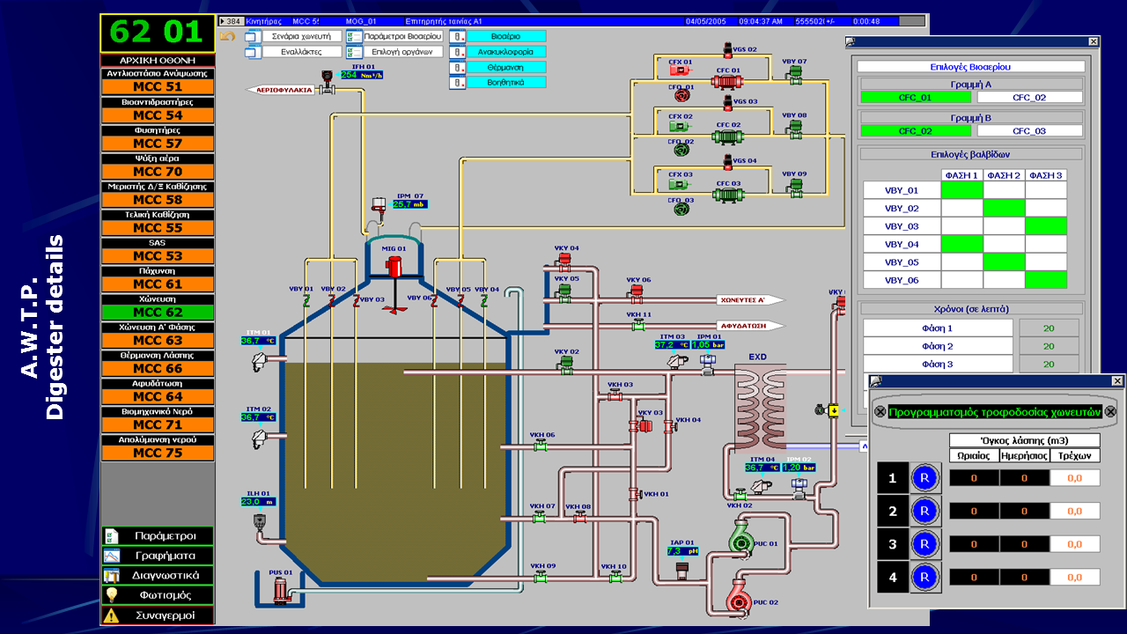Click the CFC 01 red compressor

coord(727,82)
